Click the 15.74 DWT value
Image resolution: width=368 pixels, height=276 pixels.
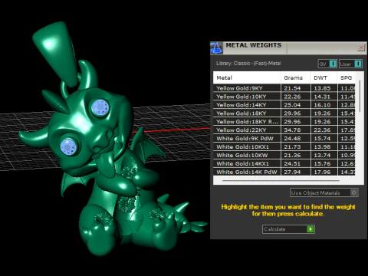(x=322, y=139)
